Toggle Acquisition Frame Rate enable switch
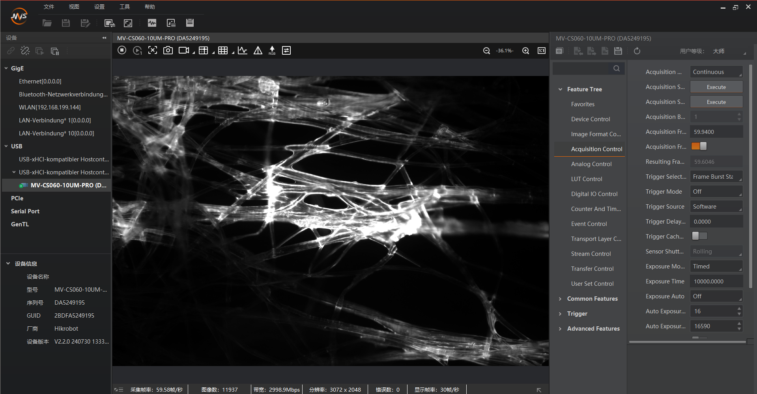Screen dimensions: 757x394 point(699,146)
